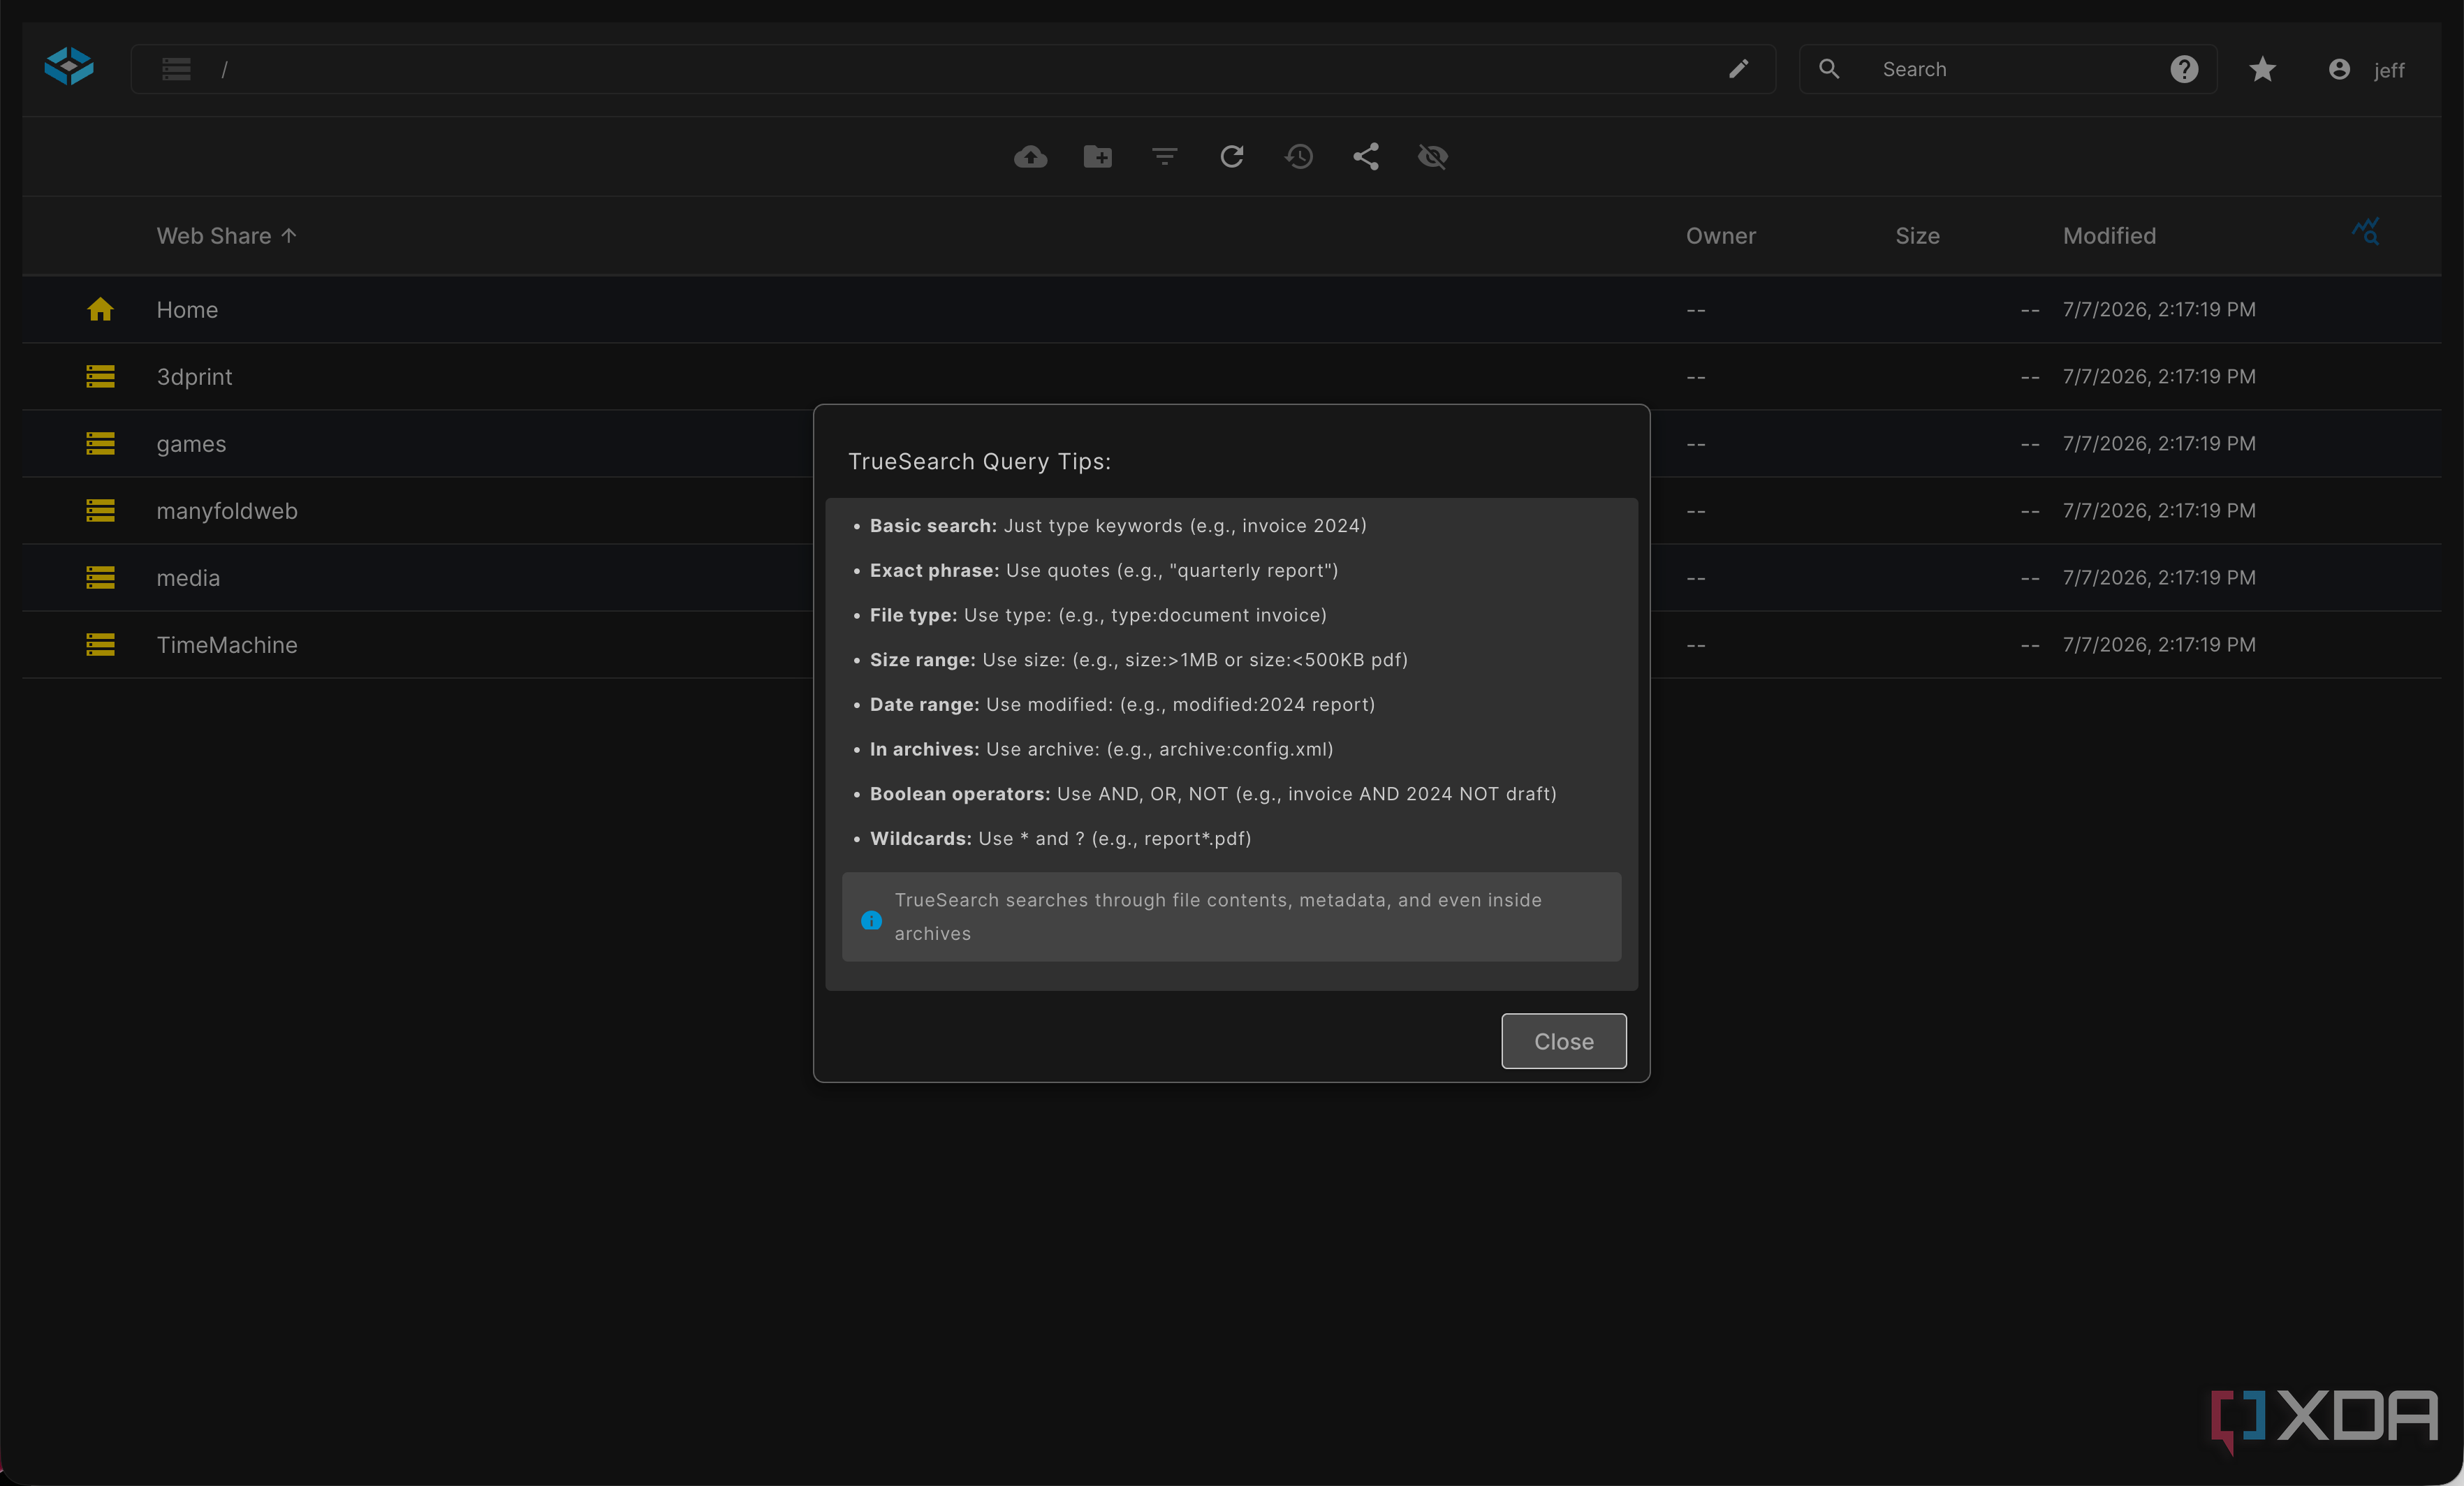The height and width of the screenshot is (1486, 2464).
Task: Sort by Owner column header
Action: (x=1720, y=236)
